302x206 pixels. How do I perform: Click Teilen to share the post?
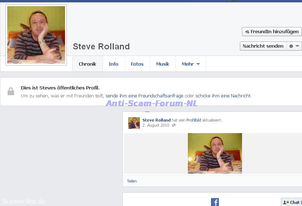(132, 181)
